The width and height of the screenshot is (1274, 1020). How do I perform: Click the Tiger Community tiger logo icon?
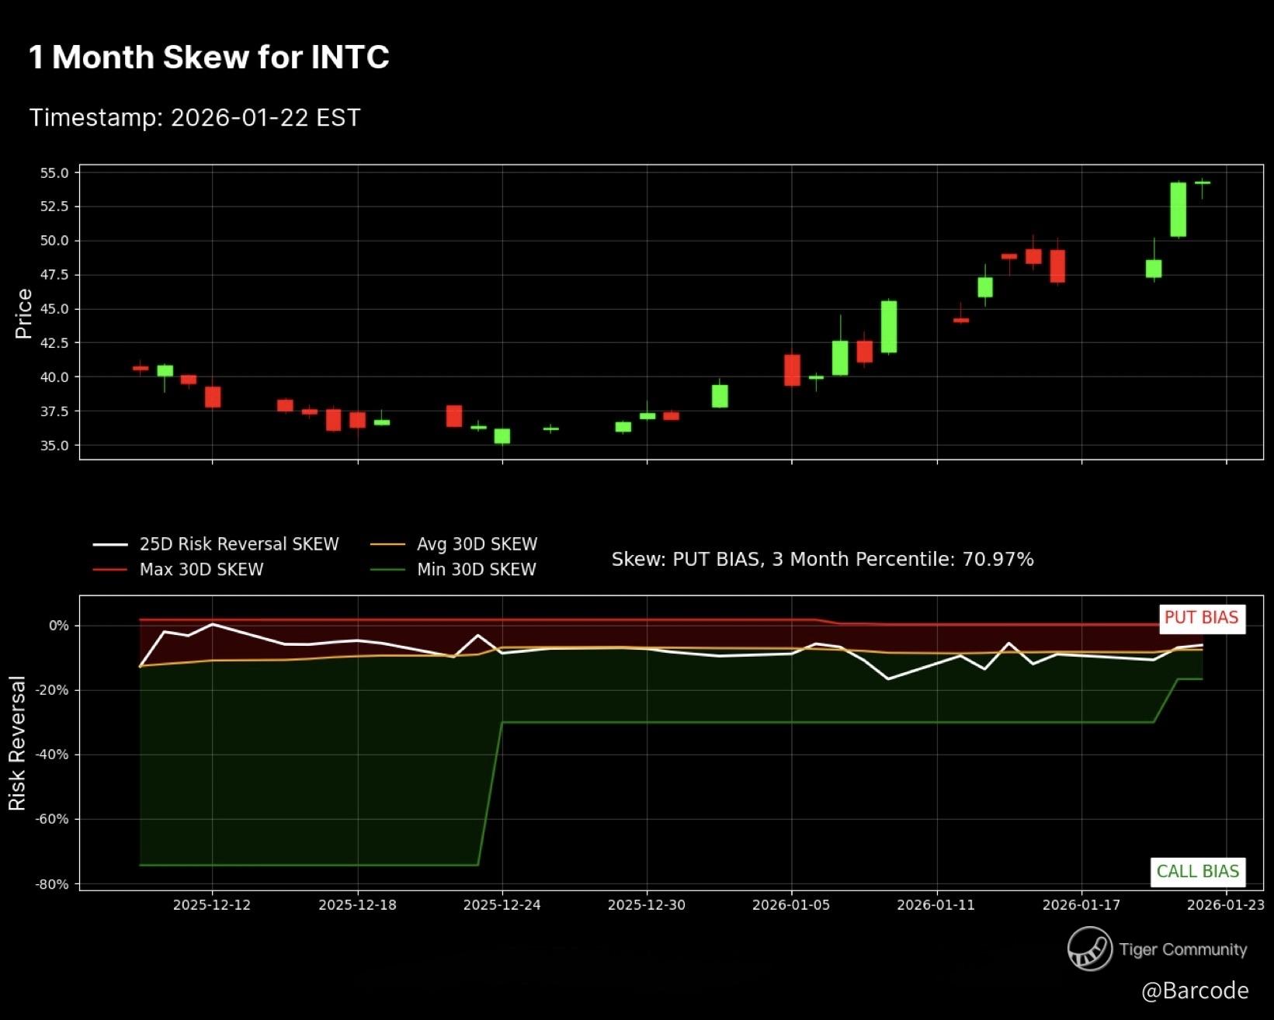1089,949
